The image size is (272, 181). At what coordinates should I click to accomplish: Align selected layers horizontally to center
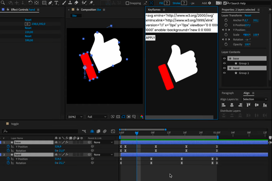pos(231,105)
